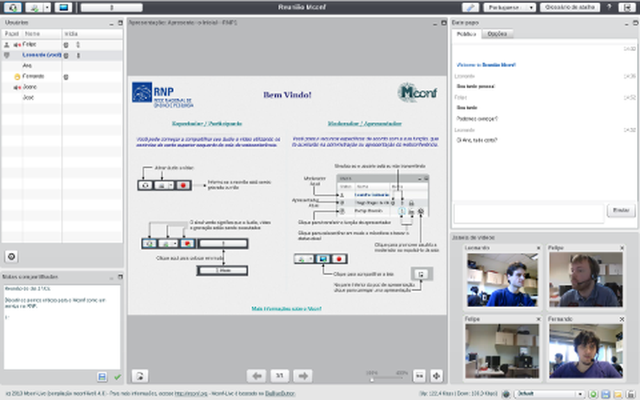Click the presenter icon next to Leonardo
The height and width of the screenshot is (400, 640).
(x=6, y=55)
